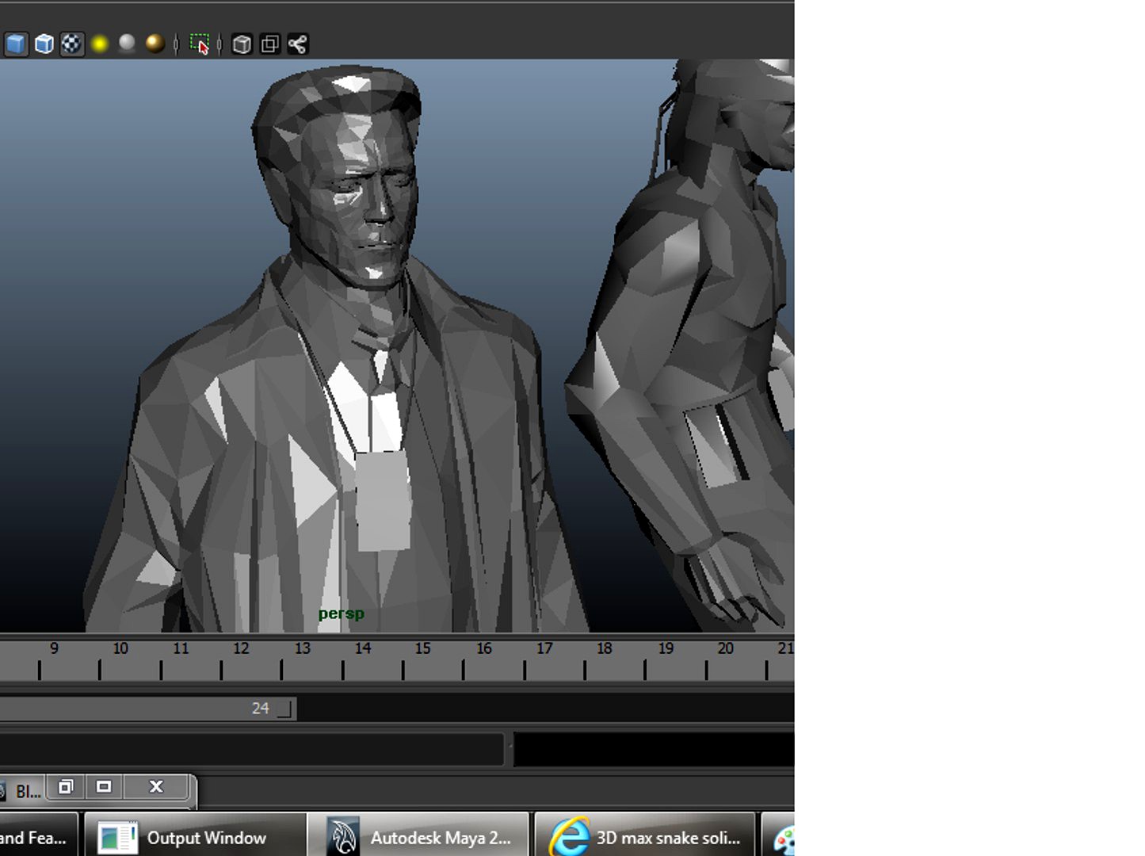The image size is (1145, 856).
Task: Click the share icon at toolbar end
Action: point(298,44)
